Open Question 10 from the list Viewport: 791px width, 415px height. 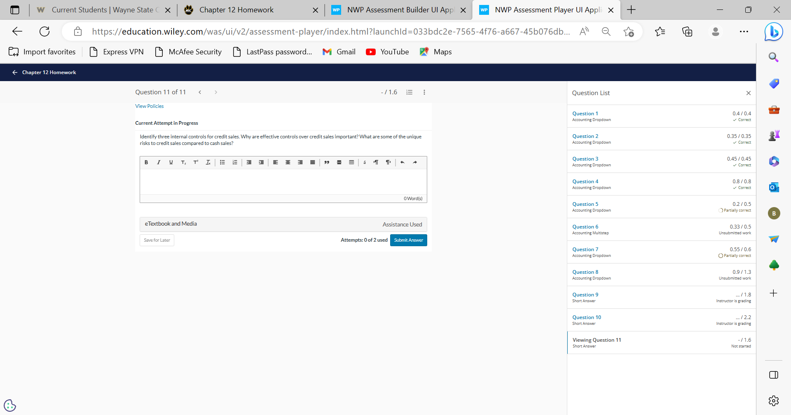tap(661, 320)
